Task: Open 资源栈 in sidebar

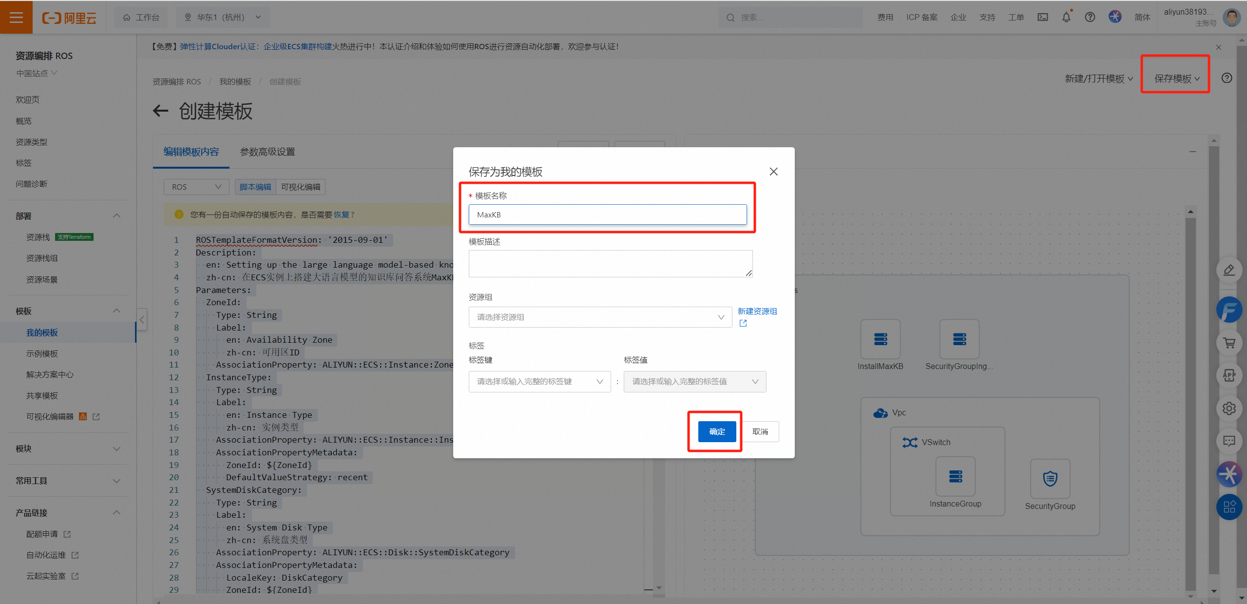Action: 38,237
